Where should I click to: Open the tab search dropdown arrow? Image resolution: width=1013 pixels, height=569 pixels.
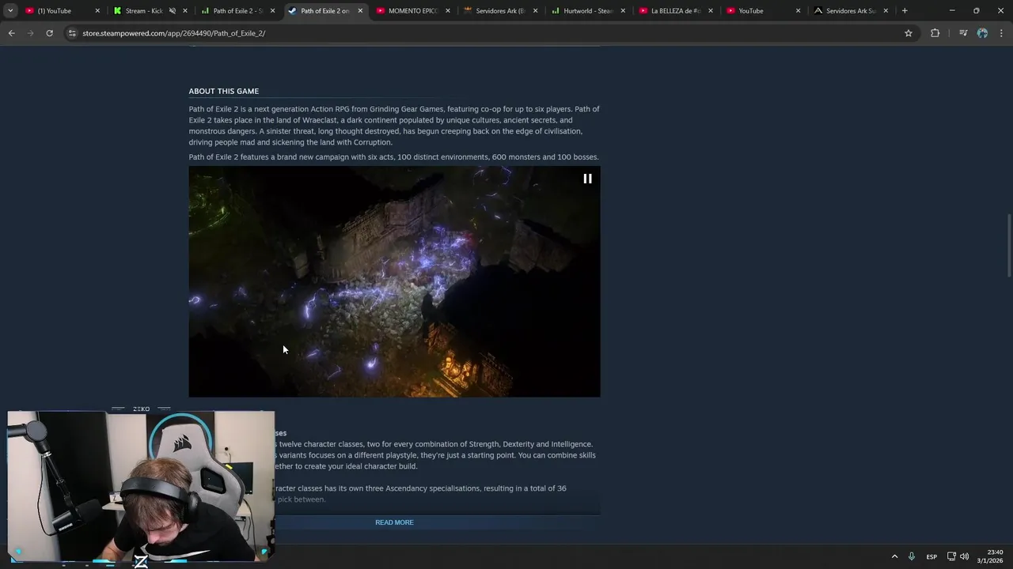tap(10, 11)
